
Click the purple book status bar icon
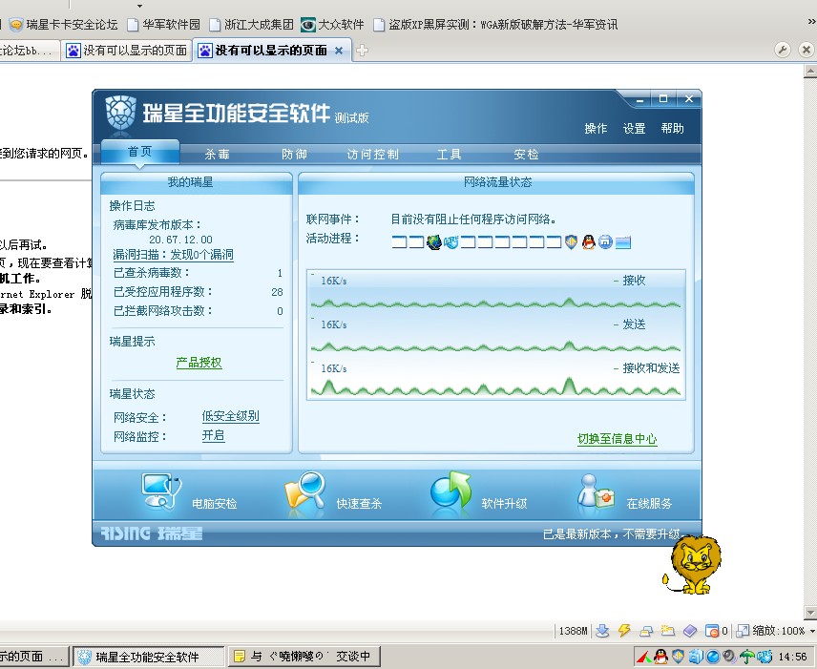(690, 631)
